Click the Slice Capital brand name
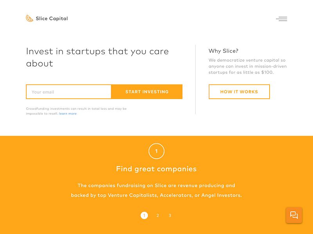The width and height of the screenshot is (313, 234). click(51, 18)
